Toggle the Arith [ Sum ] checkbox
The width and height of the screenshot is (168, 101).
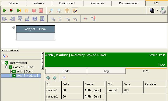pos(14,71)
